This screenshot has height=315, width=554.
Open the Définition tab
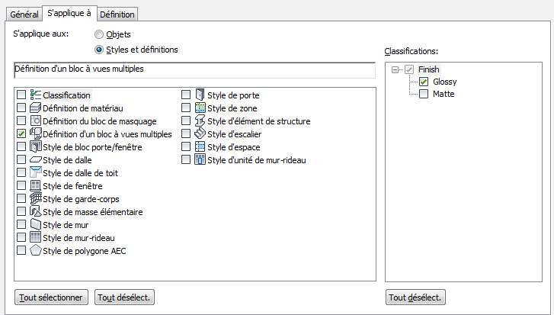(117, 14)
